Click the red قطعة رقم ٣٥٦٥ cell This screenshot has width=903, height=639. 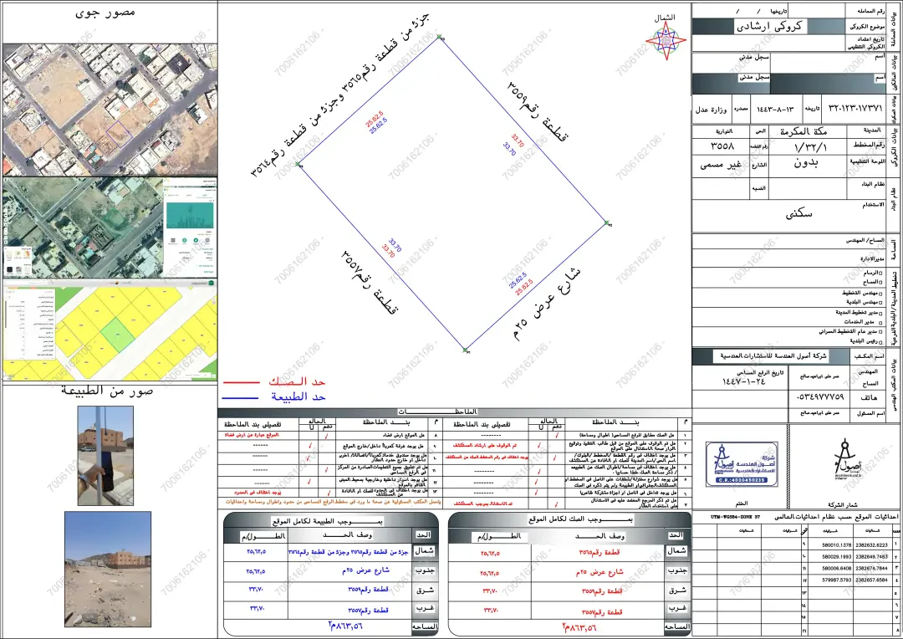(x=599, y=552)
